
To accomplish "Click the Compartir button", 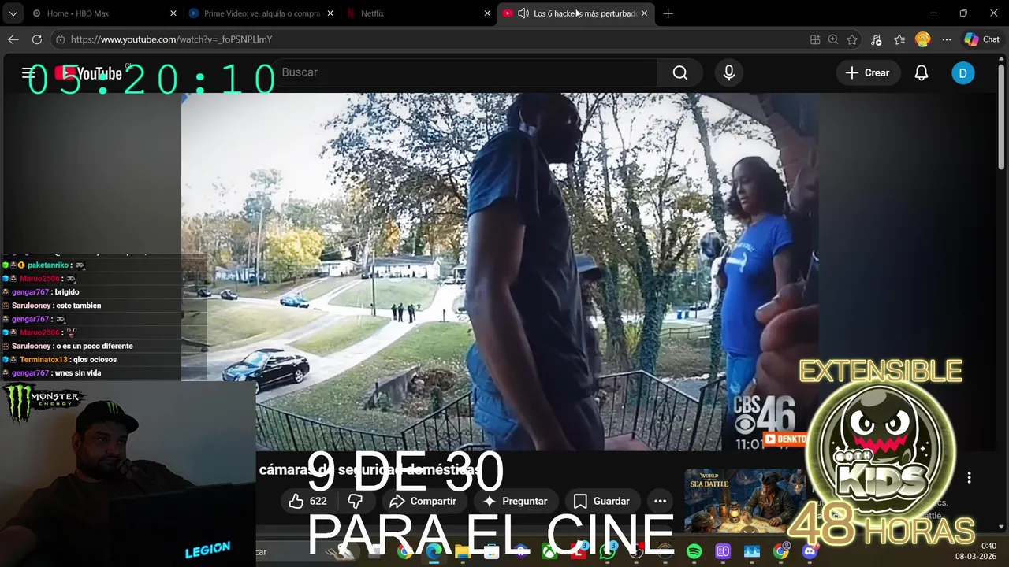I will coord(423,501).
